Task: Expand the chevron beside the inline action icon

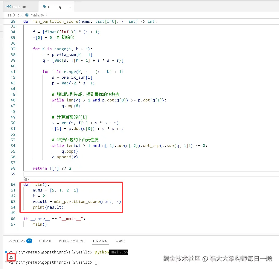Action: point(29,179)
